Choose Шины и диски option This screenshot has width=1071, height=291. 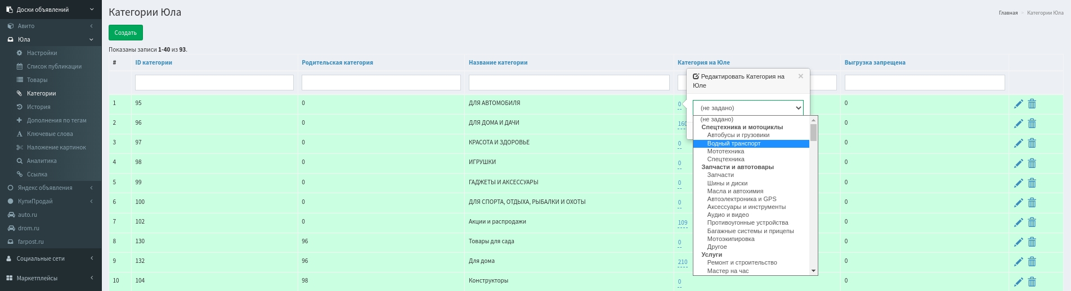click(x=727, y=183)
